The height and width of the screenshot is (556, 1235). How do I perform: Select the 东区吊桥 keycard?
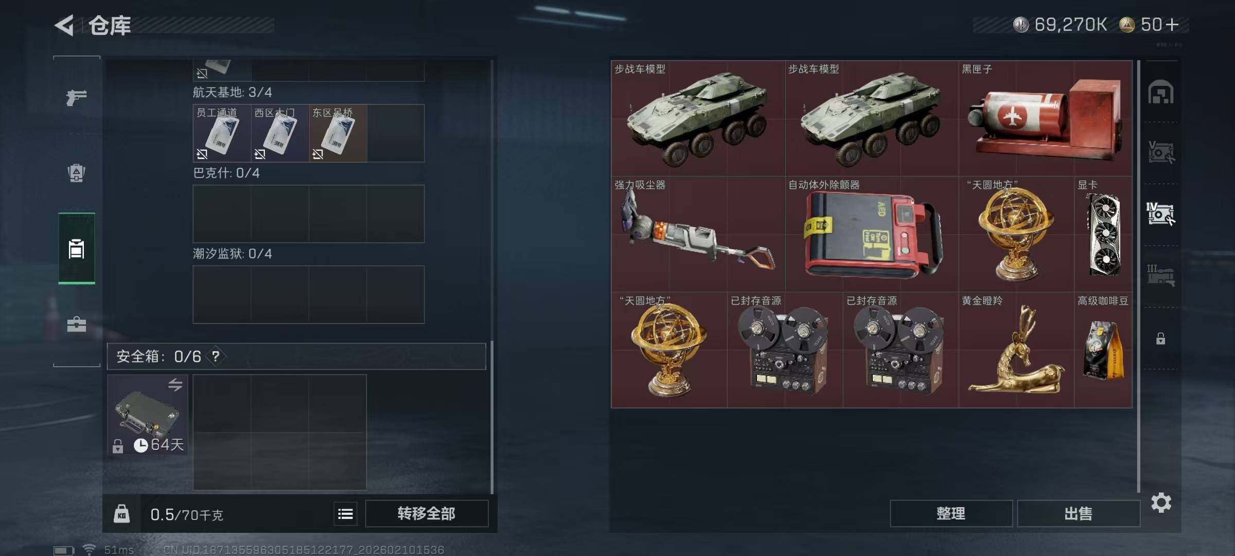(x=338, y=133)
